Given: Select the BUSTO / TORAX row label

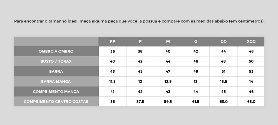Looking at the screenshot, I should [x=56, y=61].
